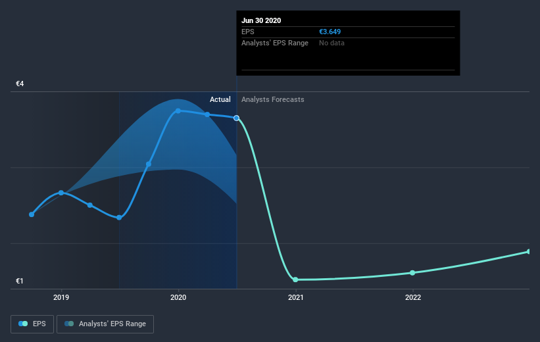Click the 'No data' analysts range value
Viewport: 540px width, 342px height.
coord(331,43)
